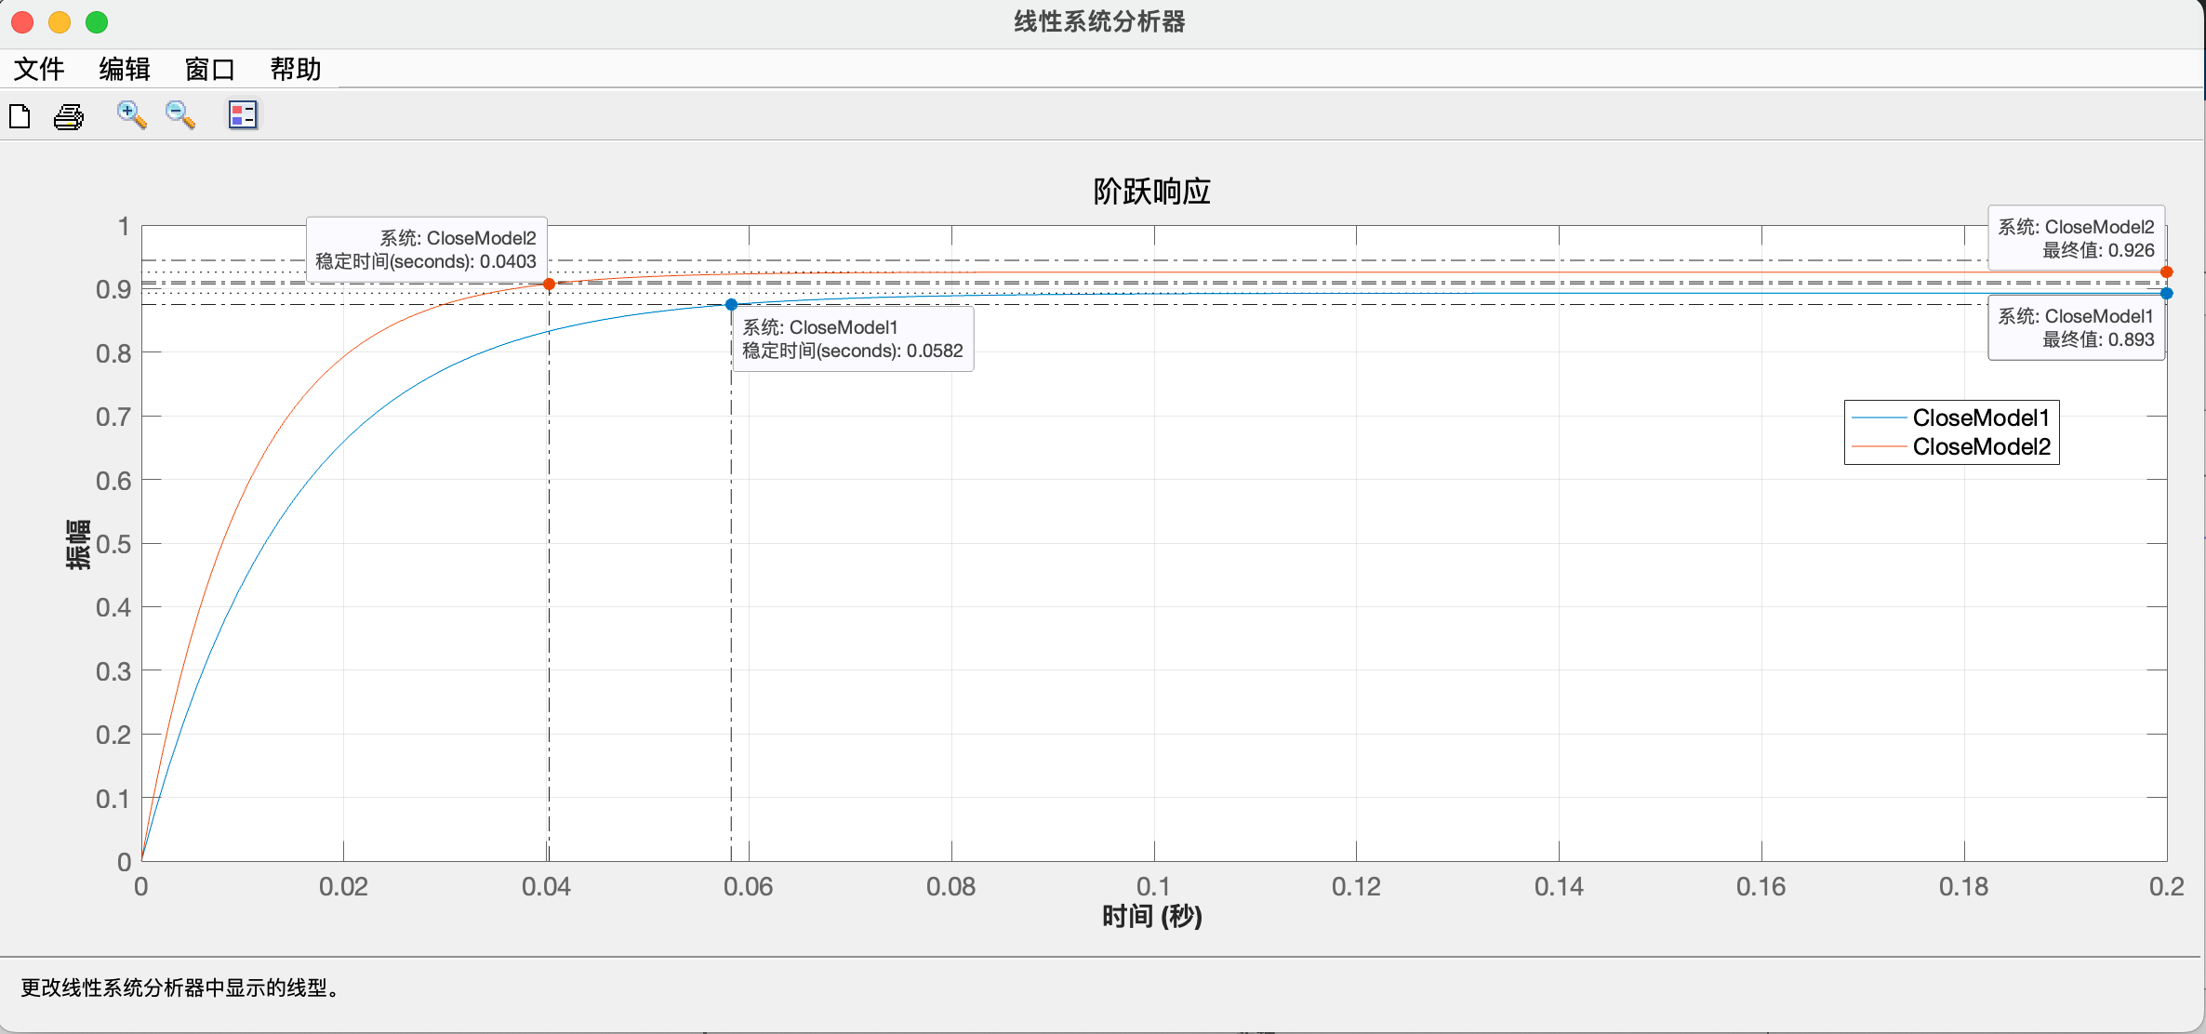Click the 阶跃响应 plot title
This screenshot has width=2206, height=1034.
[x=1151, y=192]
